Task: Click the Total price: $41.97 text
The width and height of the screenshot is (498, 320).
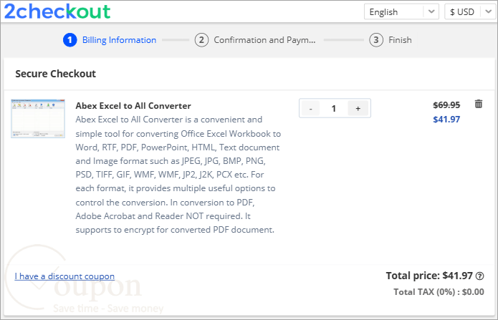Action: click(429, 276)
